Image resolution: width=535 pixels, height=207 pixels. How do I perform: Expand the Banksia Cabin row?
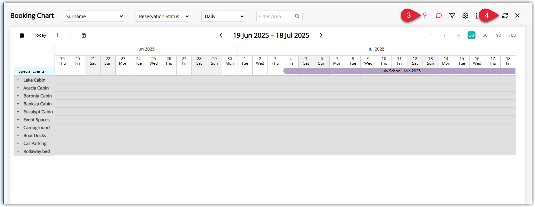coord(18,104)
